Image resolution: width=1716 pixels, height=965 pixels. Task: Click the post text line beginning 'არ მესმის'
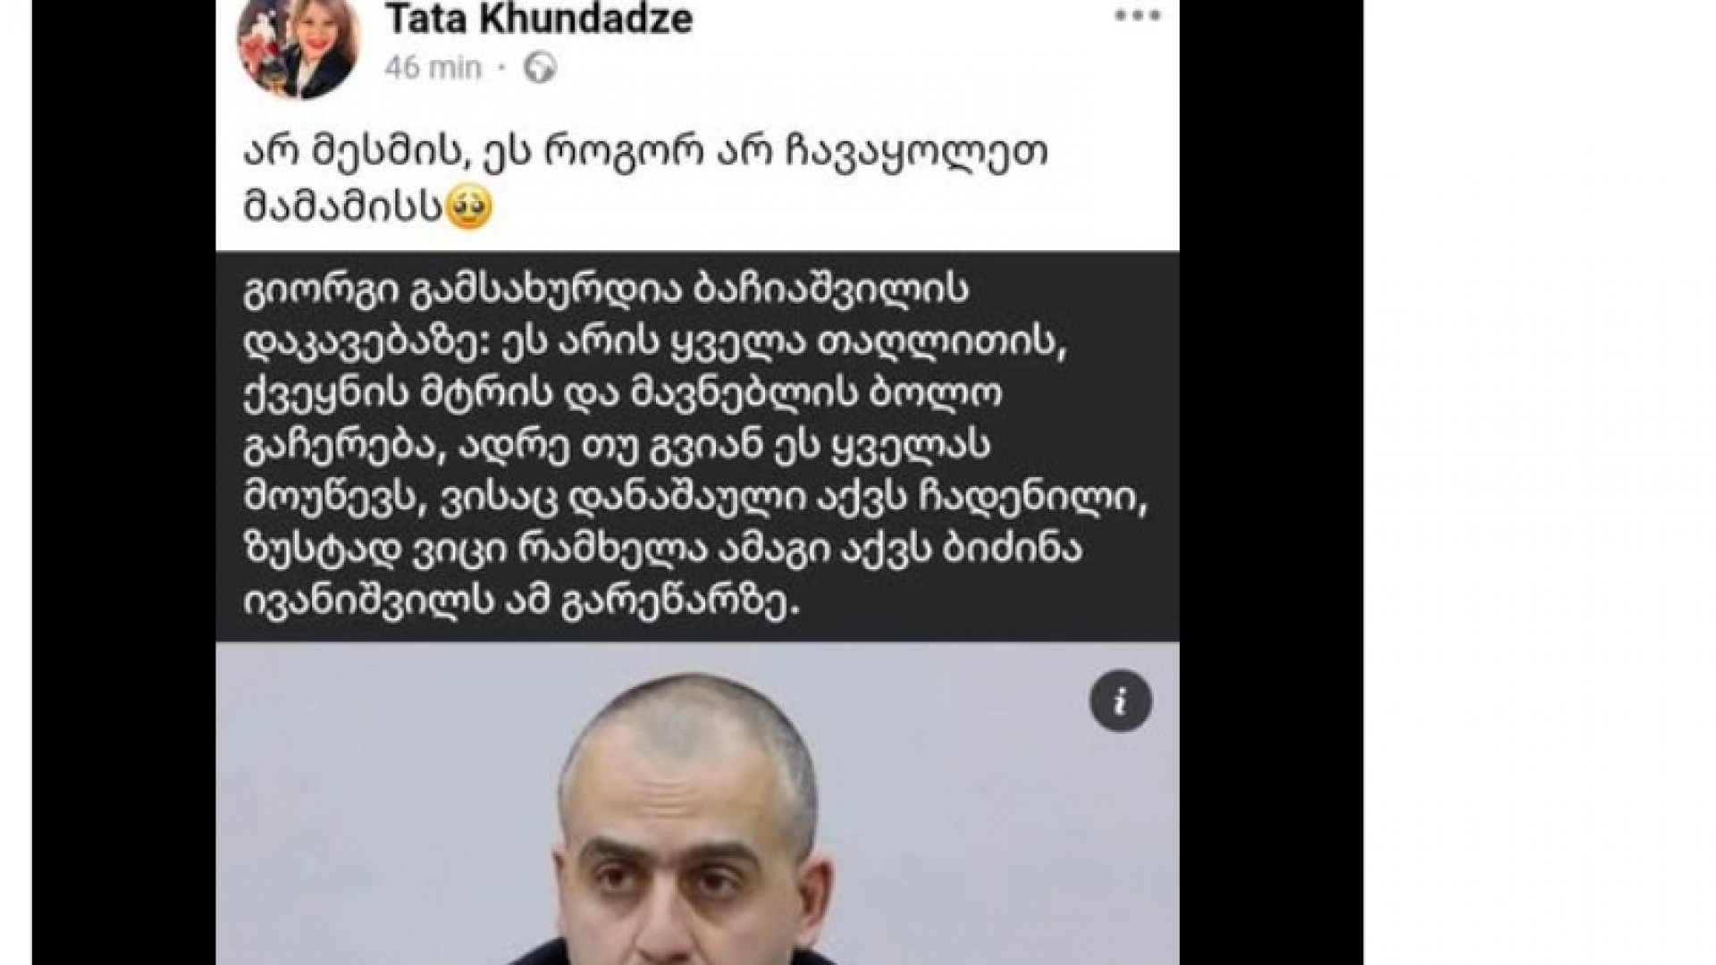pos(645,153)
